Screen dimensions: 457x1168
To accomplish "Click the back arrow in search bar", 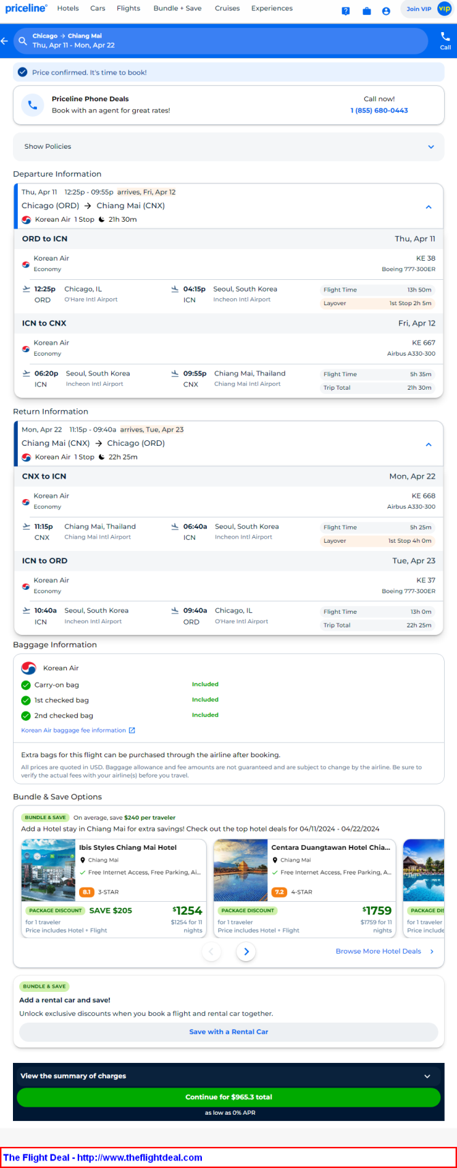I will tap(5, 41).
